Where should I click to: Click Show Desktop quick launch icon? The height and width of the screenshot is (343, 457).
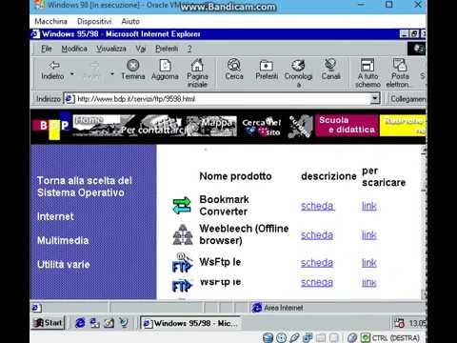coord(109,323)
